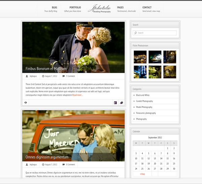Expand the Candid Photography category arrow
Image resolution: width=202 pixels, height=184 pixels.
134,101
